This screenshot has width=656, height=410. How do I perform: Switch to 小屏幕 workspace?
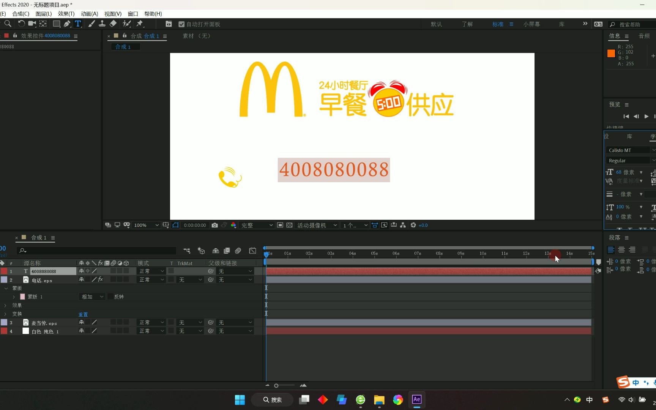click(x=531, y=24)
